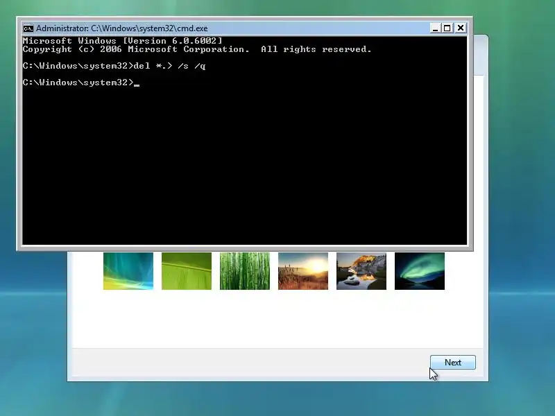Screen dimensions: 555x416
Task: Choose the plain green leaf wallpaper thumbnail
Action: [187, 271]
